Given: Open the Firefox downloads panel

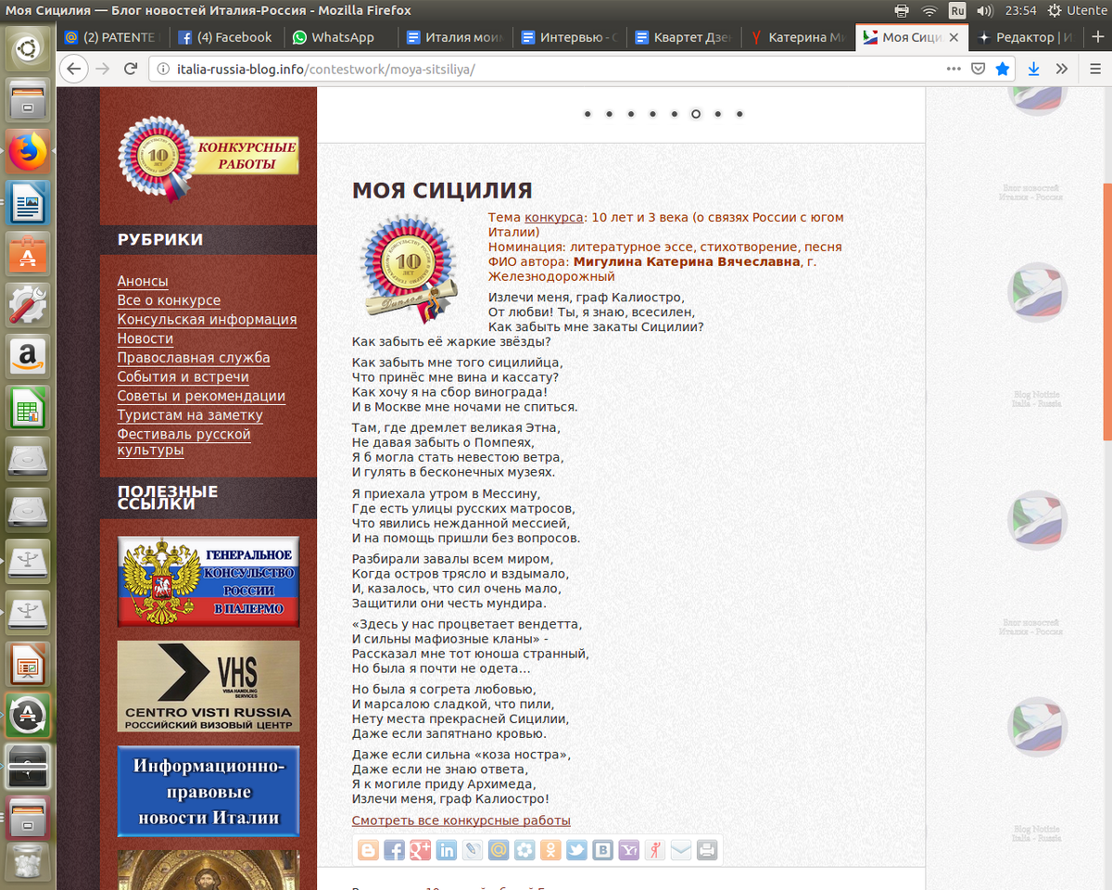Looking at the screenshot, I should pos(1034,69).
